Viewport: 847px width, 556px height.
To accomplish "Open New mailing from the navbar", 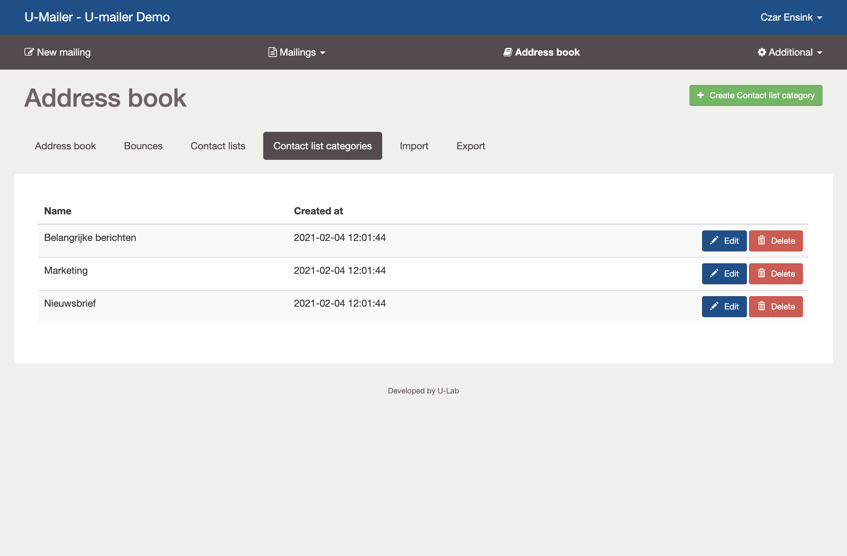I will tap(57, 52).
